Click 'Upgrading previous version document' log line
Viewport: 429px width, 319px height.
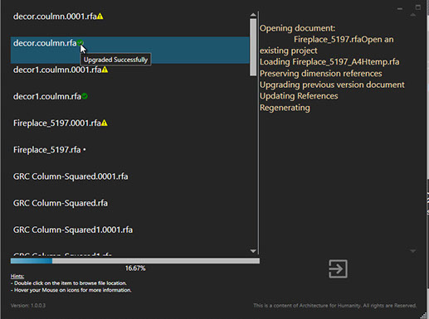[332, 85]
